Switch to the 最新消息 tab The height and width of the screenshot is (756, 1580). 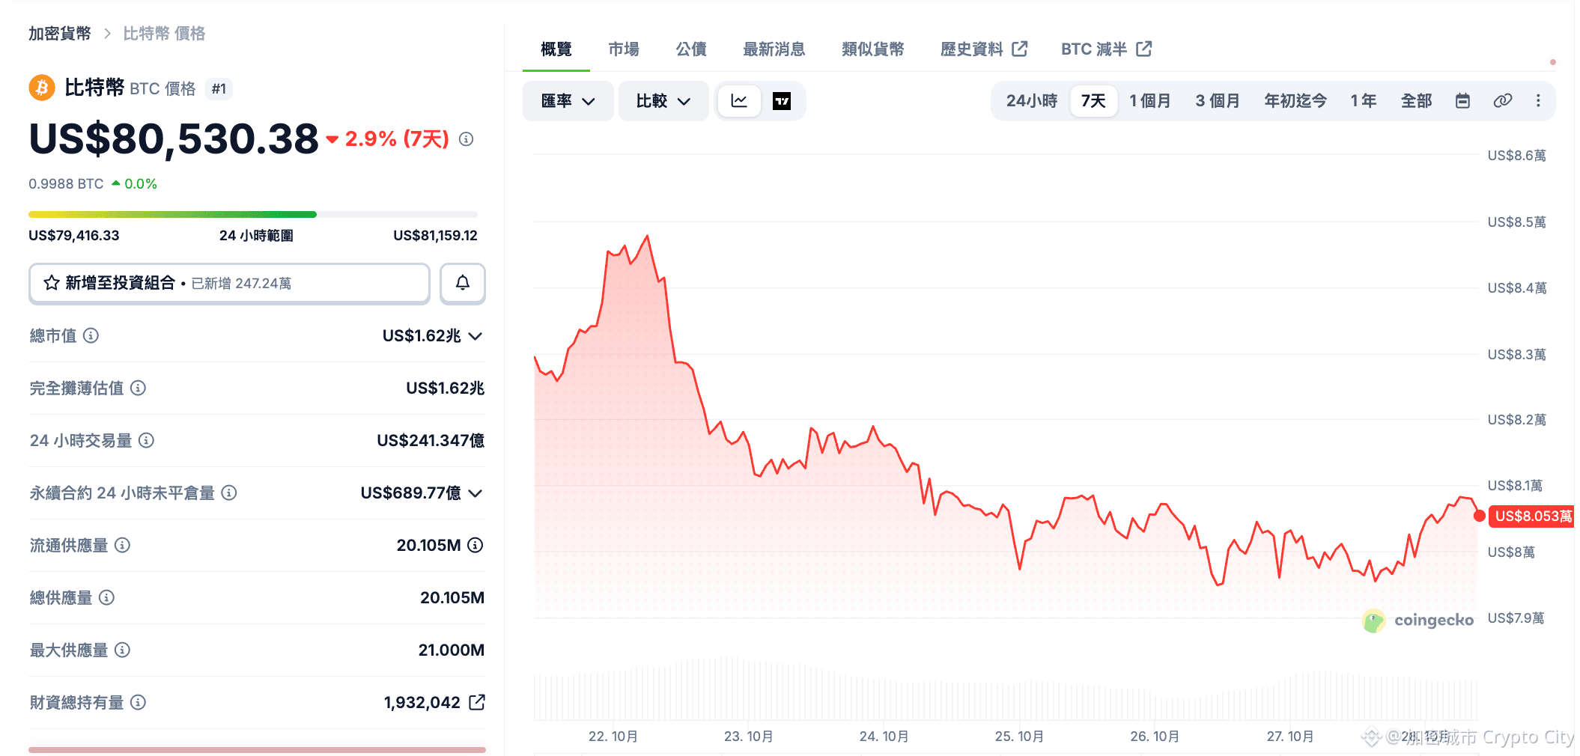tap(774, 49)
